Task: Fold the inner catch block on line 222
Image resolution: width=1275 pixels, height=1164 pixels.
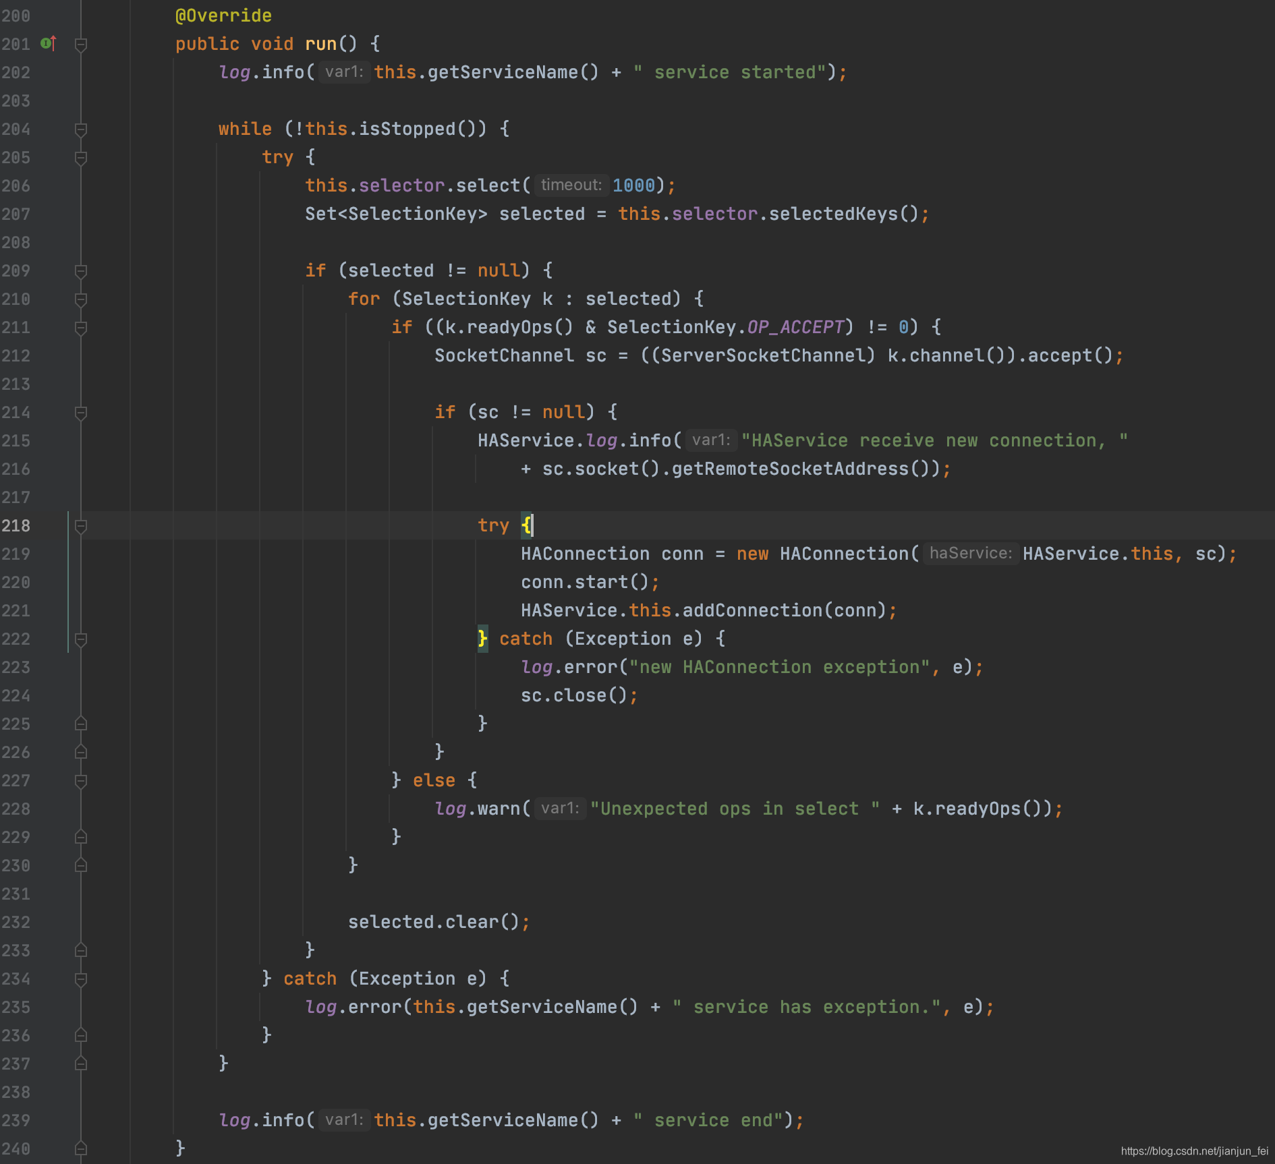Action: click(81, 639)
